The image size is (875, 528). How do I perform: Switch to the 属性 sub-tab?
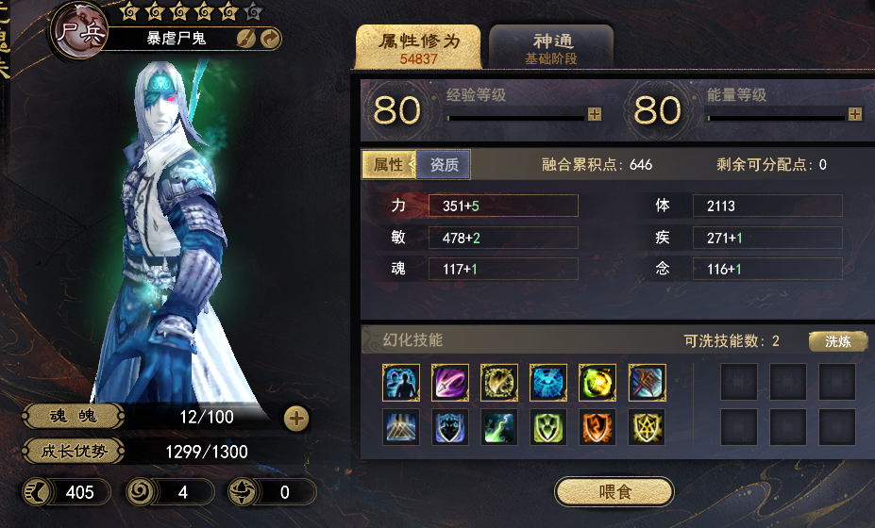[389, 164]
